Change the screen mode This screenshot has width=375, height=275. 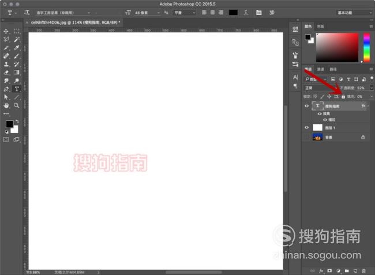(x=17, y=139)
